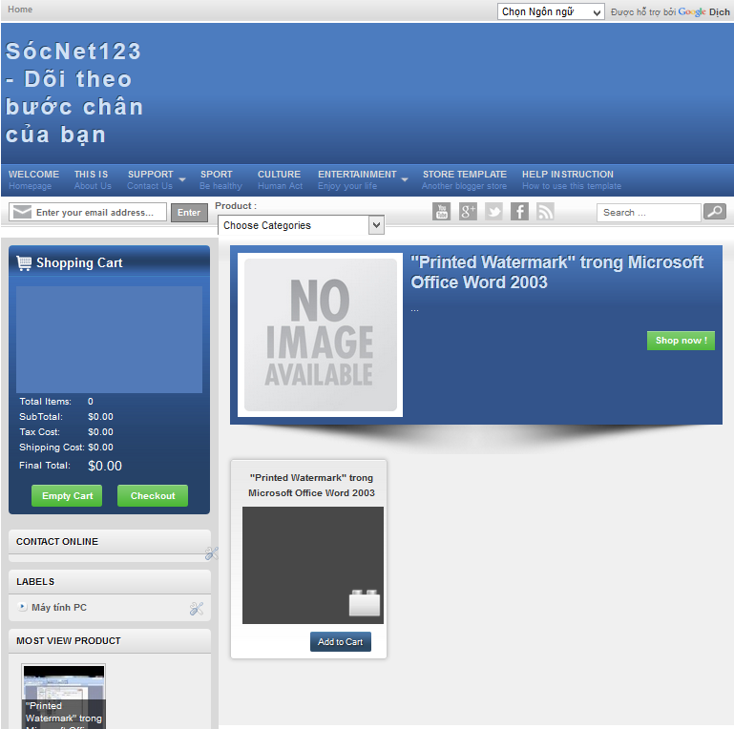Open the Google Plus social icon

coord(468,212)
